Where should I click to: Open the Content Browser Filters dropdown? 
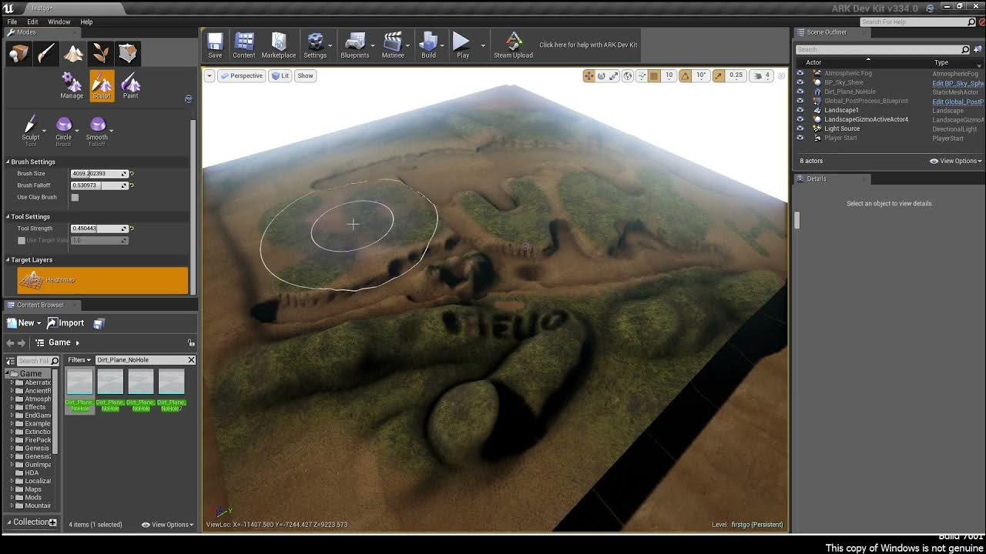pyautogui.click(x=79, y=360)
